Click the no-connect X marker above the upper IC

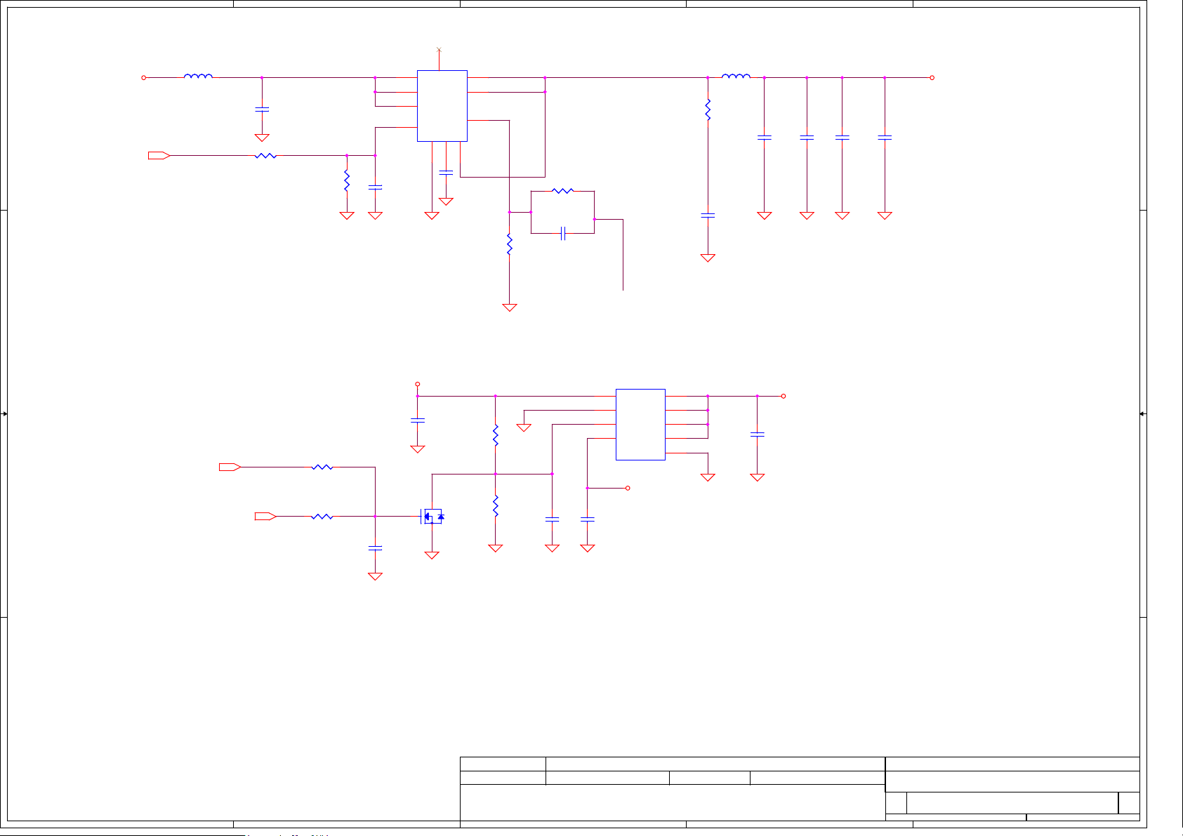pos(439,50)
